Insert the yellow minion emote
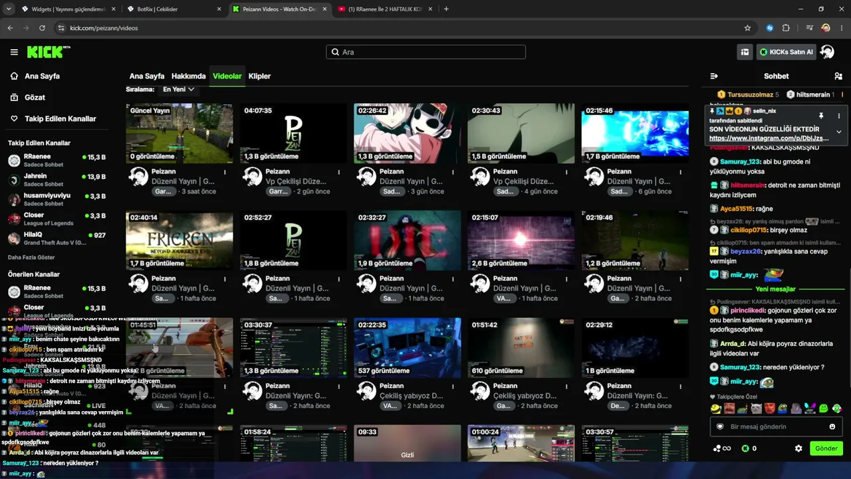851x479 pixels. pyautogui.click(x=715, y=408)
